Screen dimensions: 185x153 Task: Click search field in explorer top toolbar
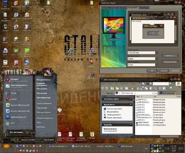point(161,84)
